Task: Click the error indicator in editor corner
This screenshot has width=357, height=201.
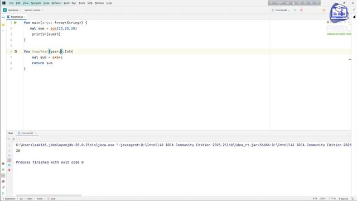Action: pyautogui.click(x=328, y=22)
